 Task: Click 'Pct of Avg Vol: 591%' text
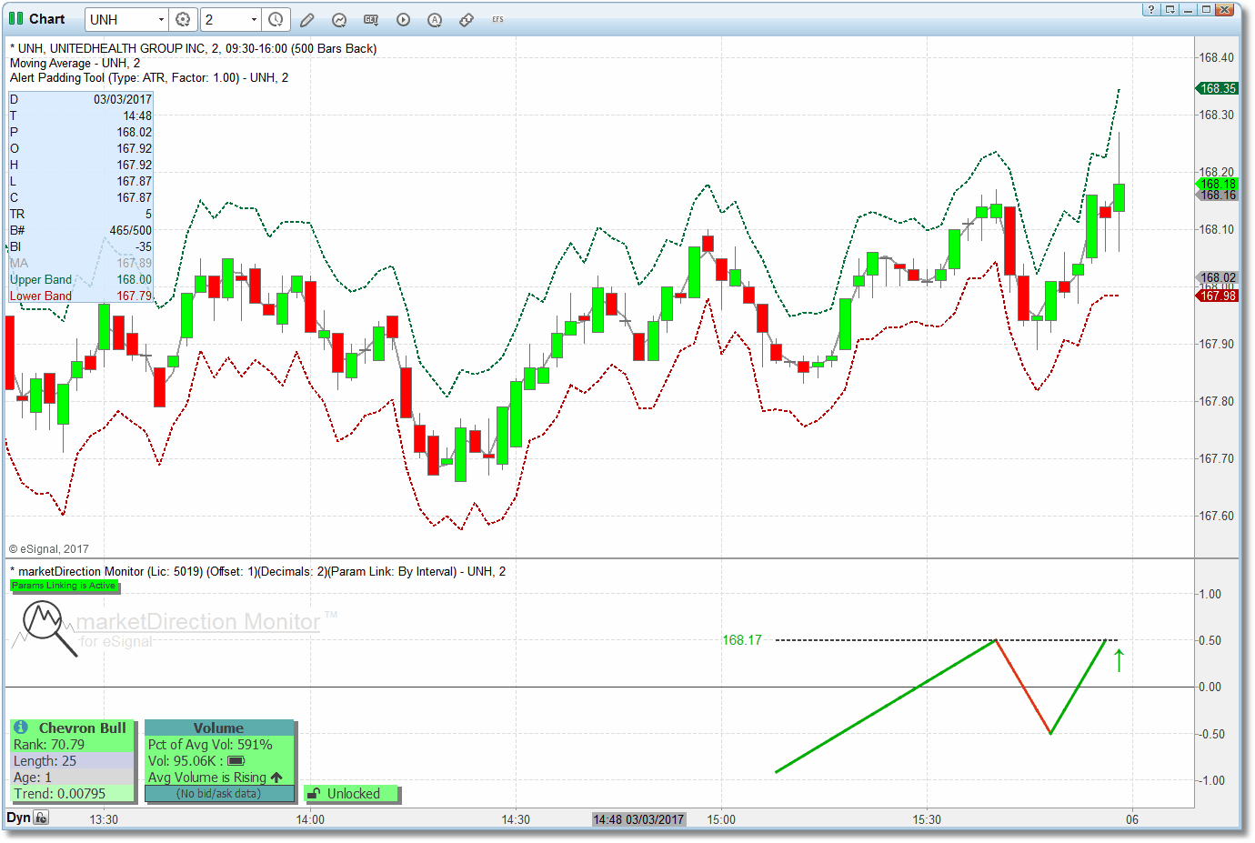point(210,745)
